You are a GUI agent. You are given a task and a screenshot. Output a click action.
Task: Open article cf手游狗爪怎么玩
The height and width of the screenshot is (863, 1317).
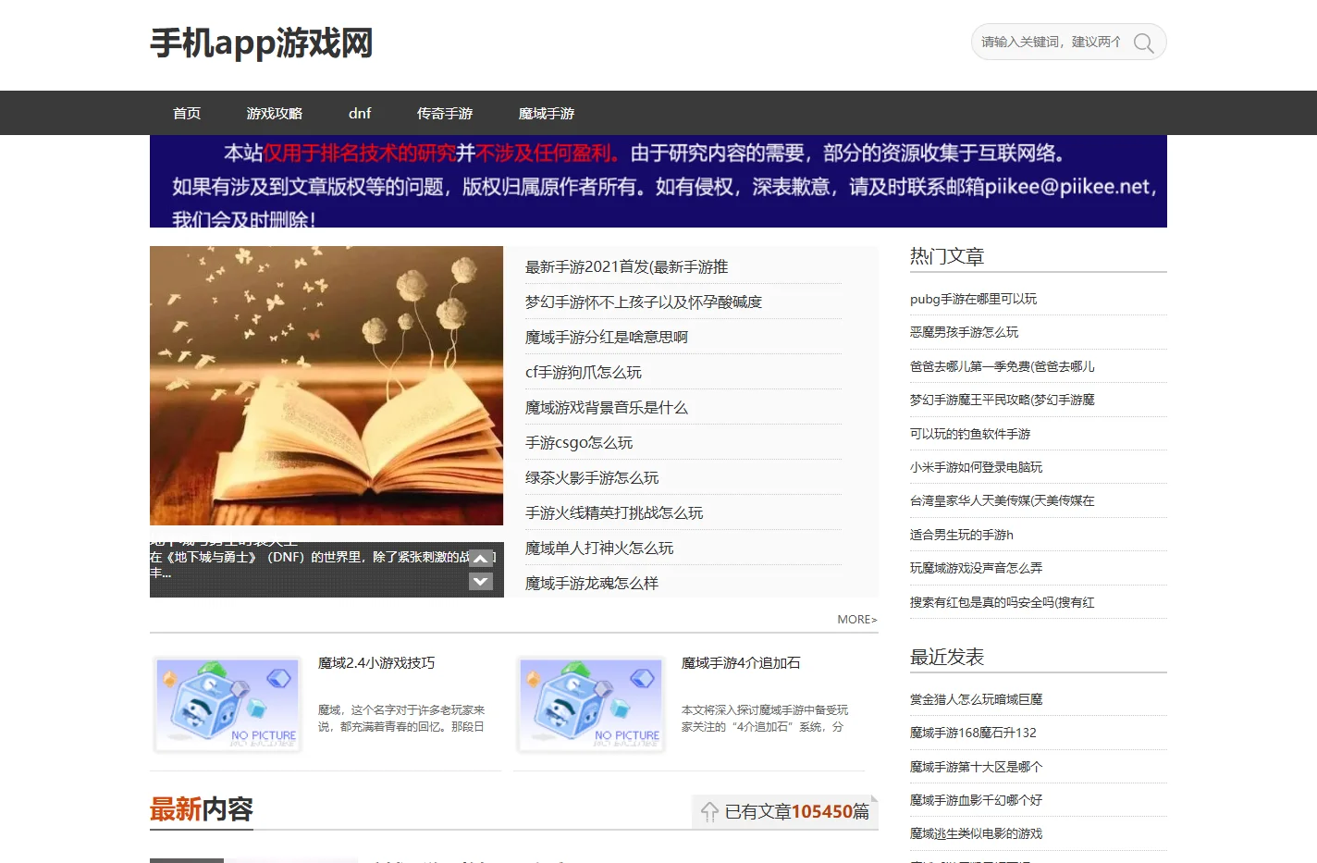[x=584, y=372]
